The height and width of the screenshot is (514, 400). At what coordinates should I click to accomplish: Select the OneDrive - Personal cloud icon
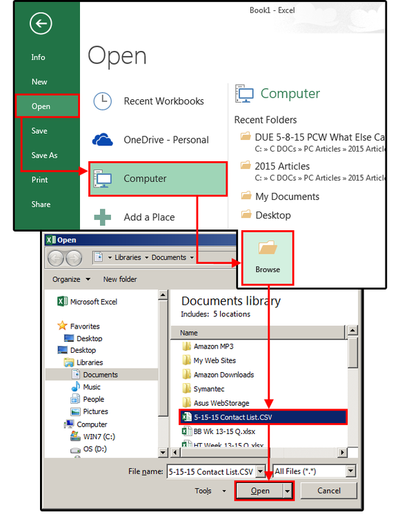[102, 140]
